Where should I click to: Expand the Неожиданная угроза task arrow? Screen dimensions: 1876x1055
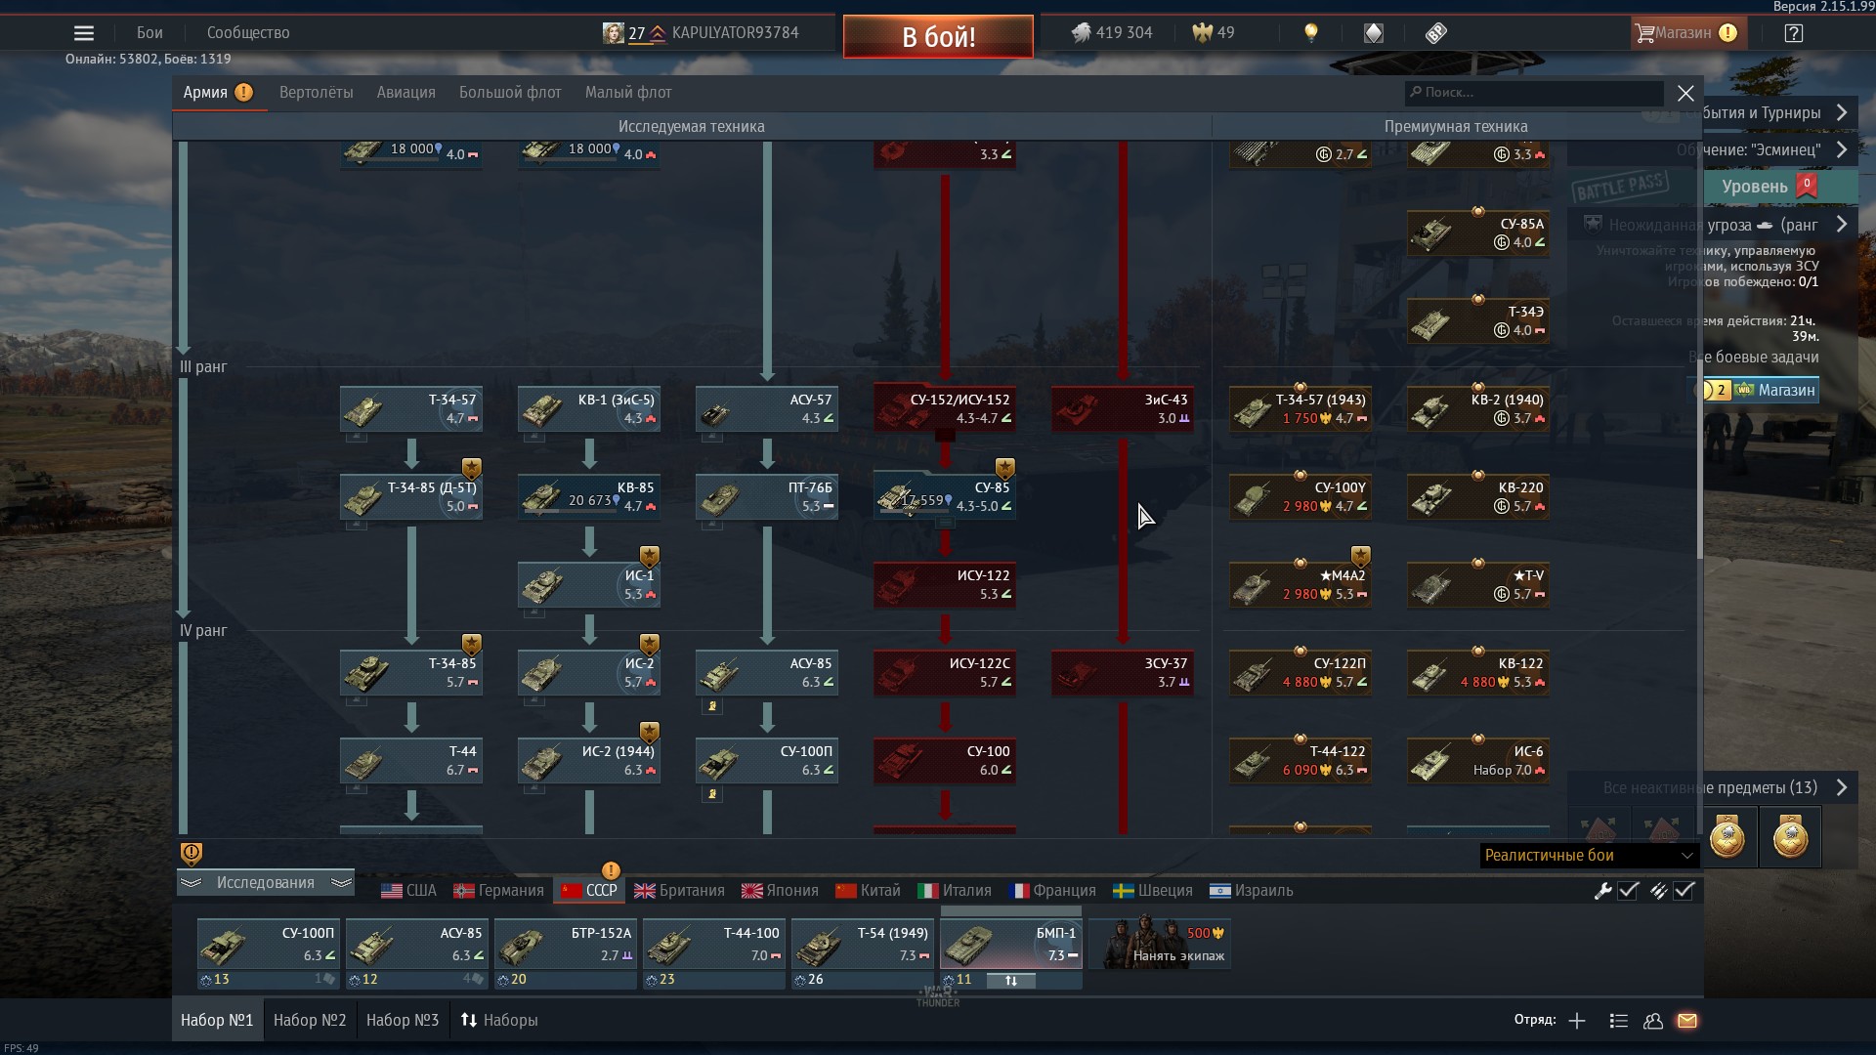tap(1842, 225)
